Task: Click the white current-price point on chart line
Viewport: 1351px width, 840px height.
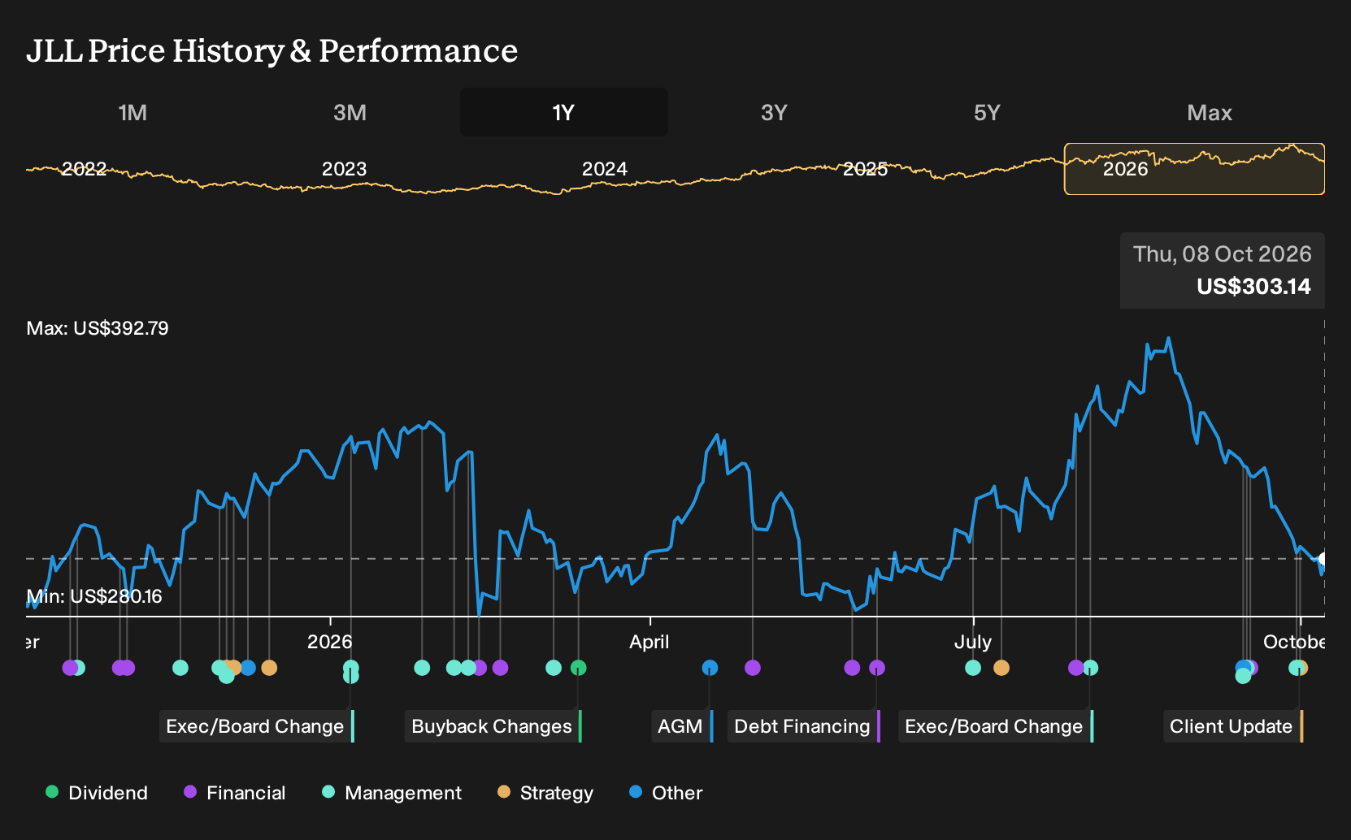Action: [x=1323, y=559]
